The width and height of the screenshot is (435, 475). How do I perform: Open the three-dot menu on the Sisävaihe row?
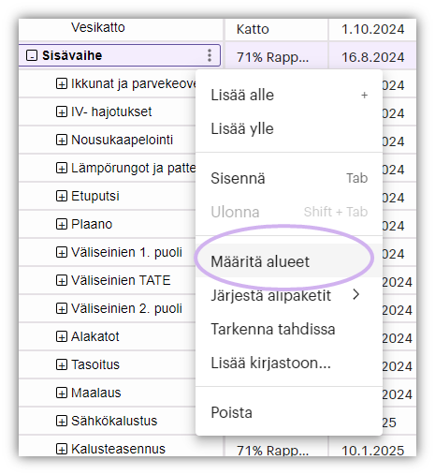coord(210,55)
